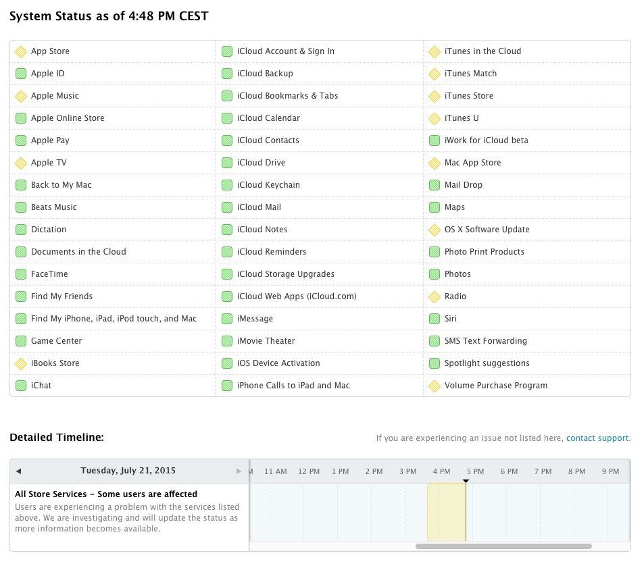Click the green status icon for Apple Pay
Image resolution: width=644 pixels, height=572 pixels.
pos(20,140)
